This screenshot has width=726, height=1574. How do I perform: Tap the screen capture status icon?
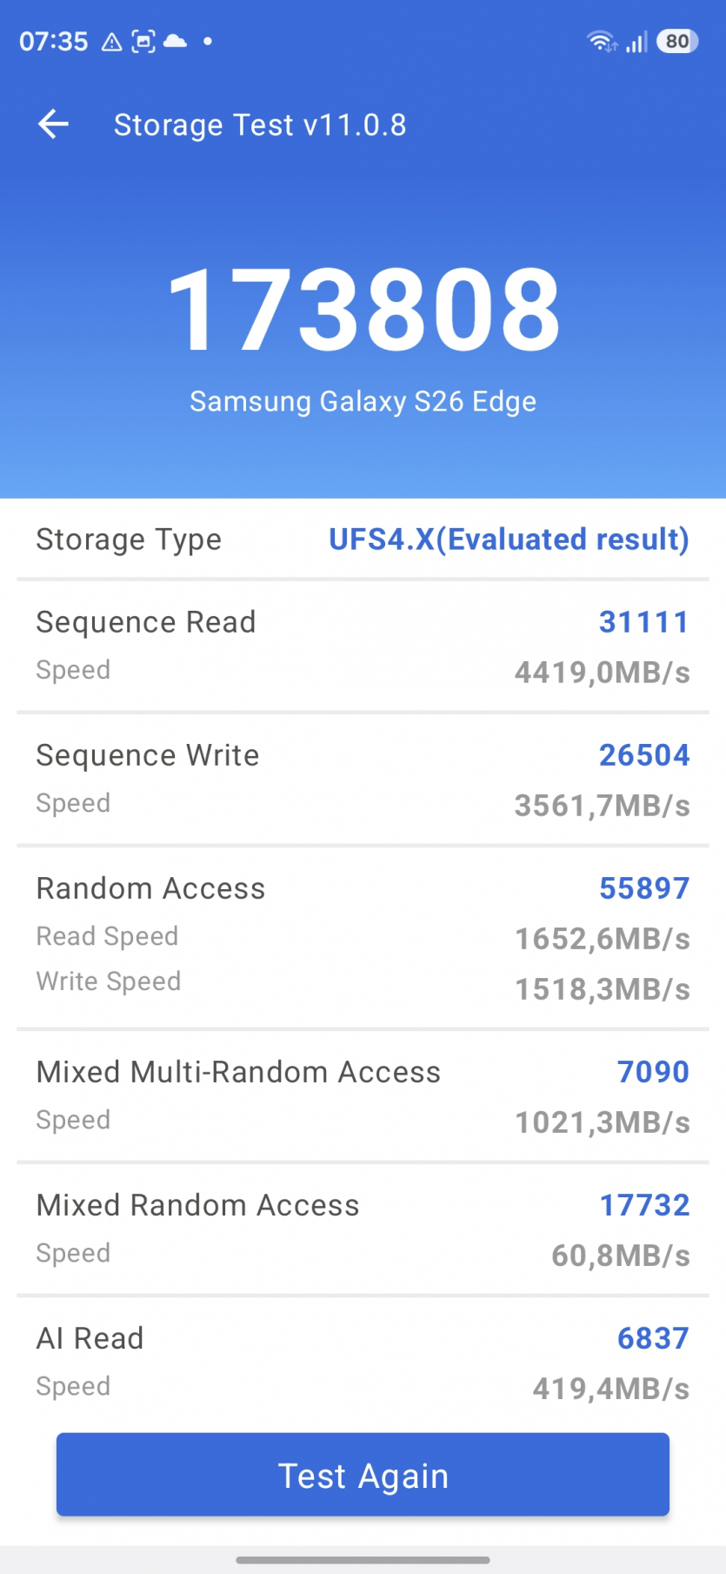point(143,42)
